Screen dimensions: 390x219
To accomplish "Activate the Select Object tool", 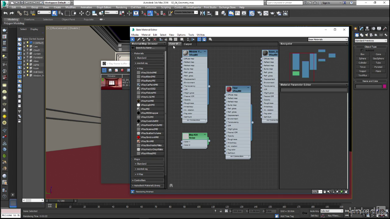I will click(x=55, y=13).
